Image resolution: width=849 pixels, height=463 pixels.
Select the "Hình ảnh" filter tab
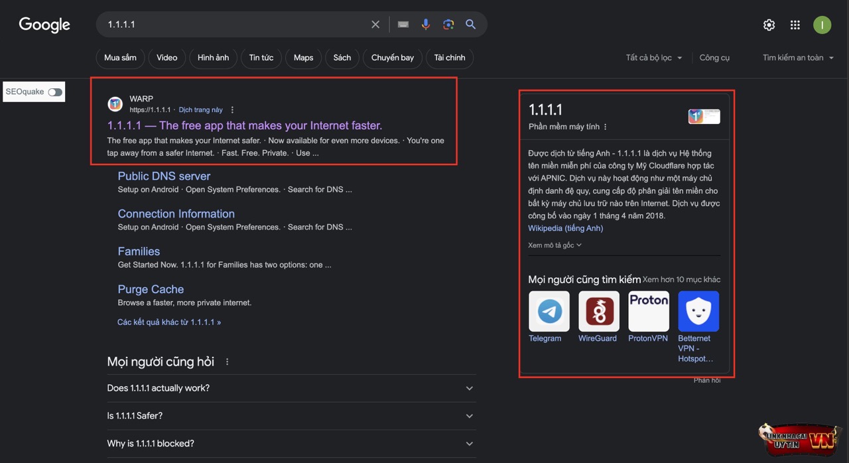(x=213, y=58)
